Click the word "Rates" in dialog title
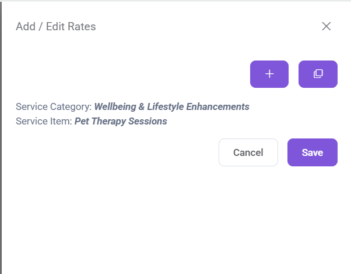Viewport: 351px width, 274px height. tap(83, 26)
